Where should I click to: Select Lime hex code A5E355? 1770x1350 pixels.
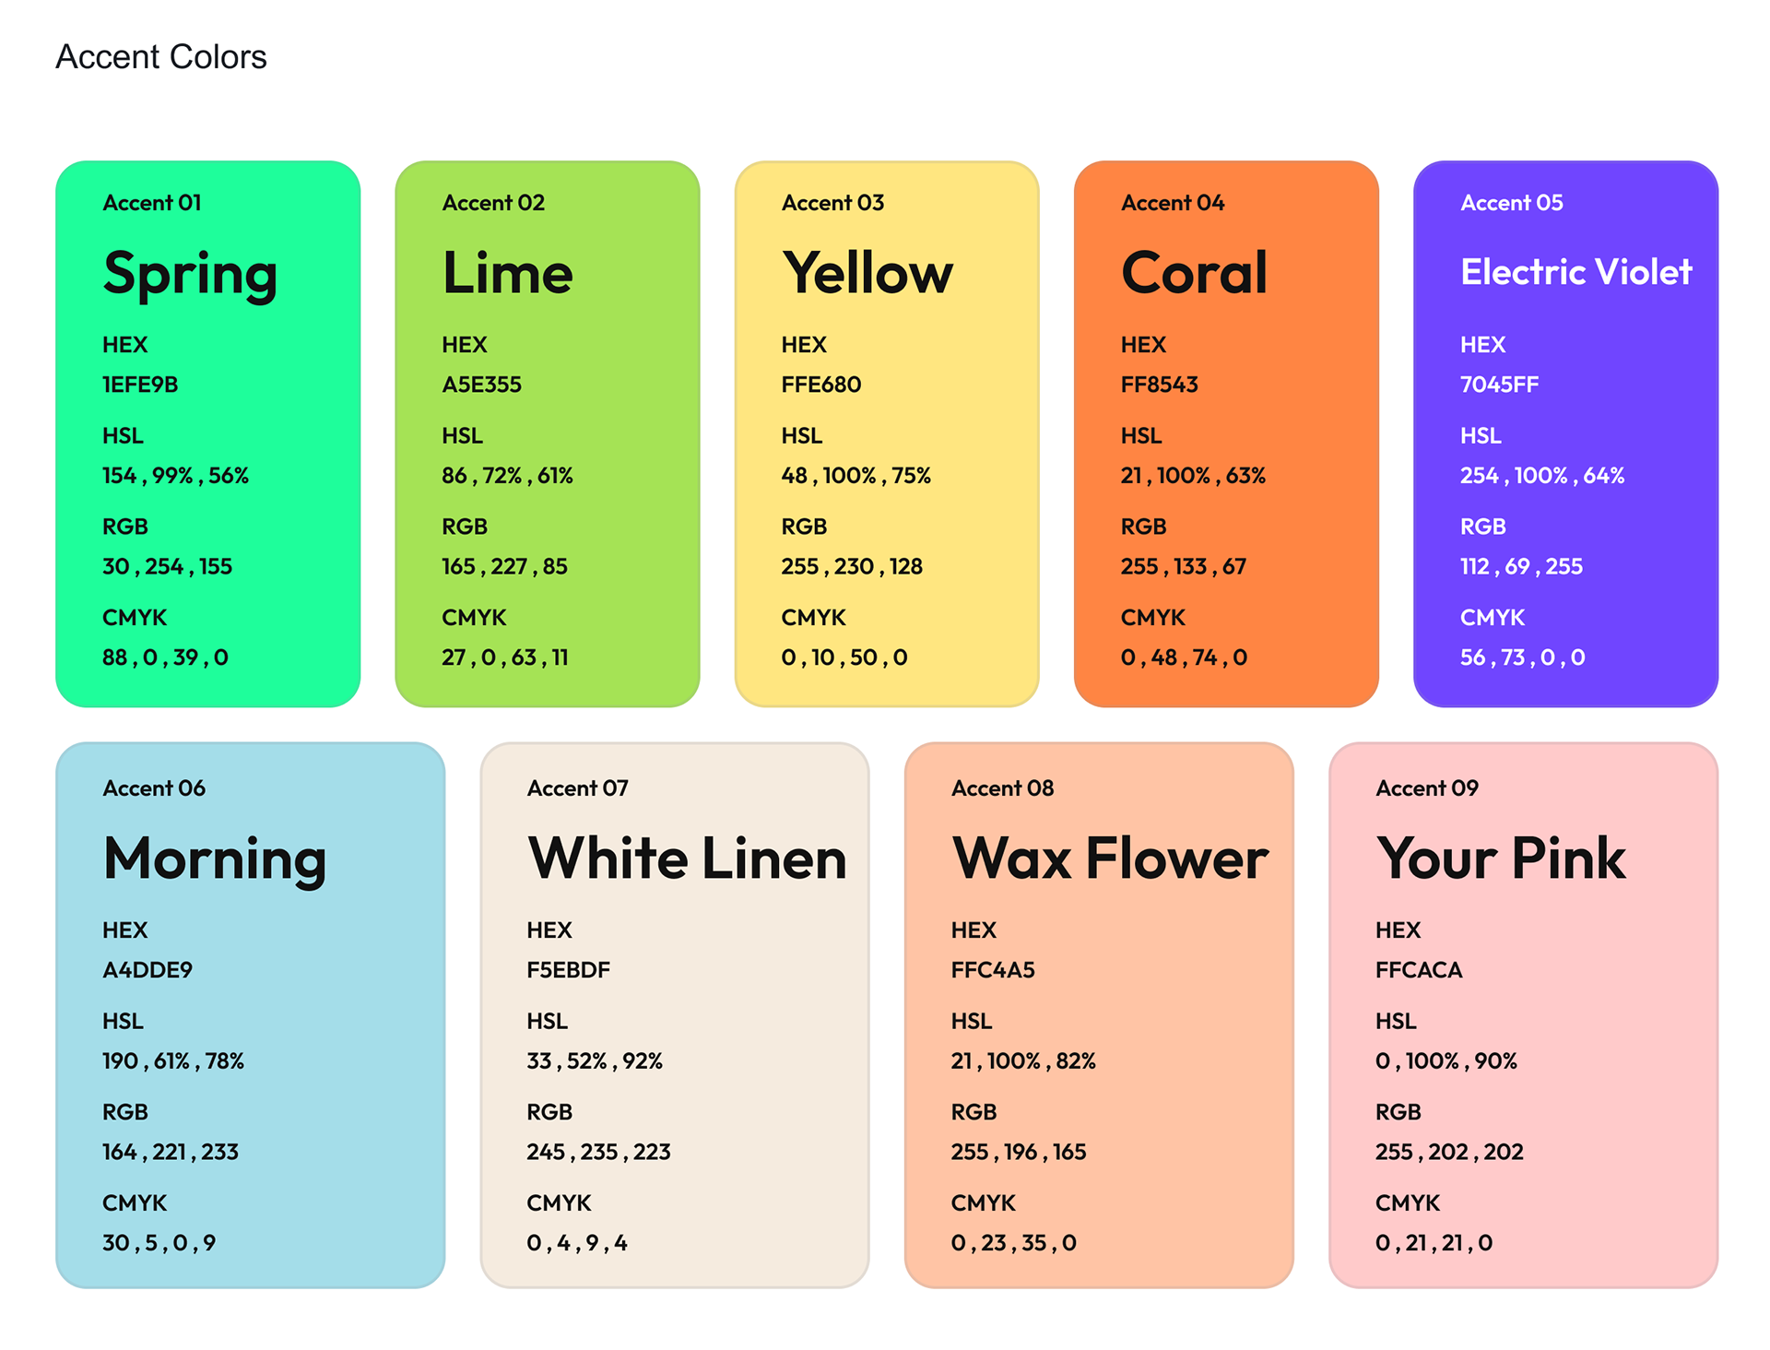click(481, 385)
